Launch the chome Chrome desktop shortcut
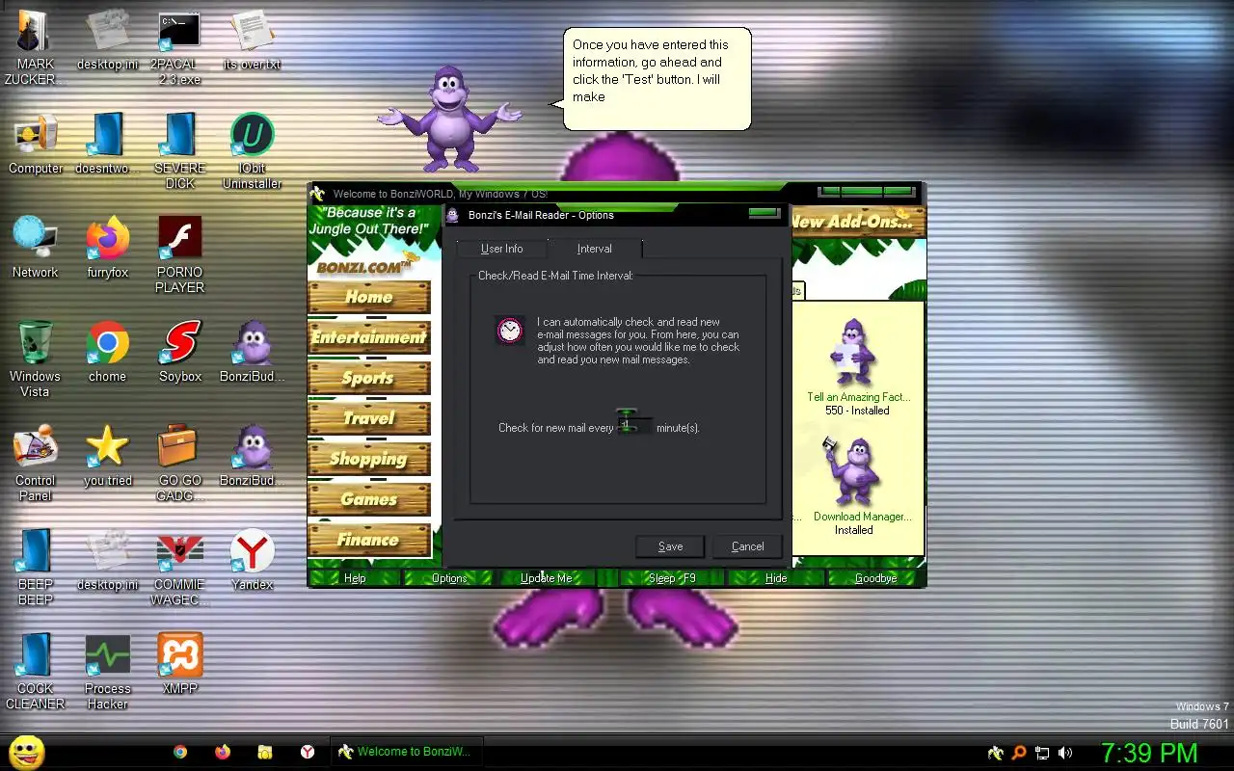The width and height of the screenshot is (1234, 771). pyautogui.click(x=108, y=353)
